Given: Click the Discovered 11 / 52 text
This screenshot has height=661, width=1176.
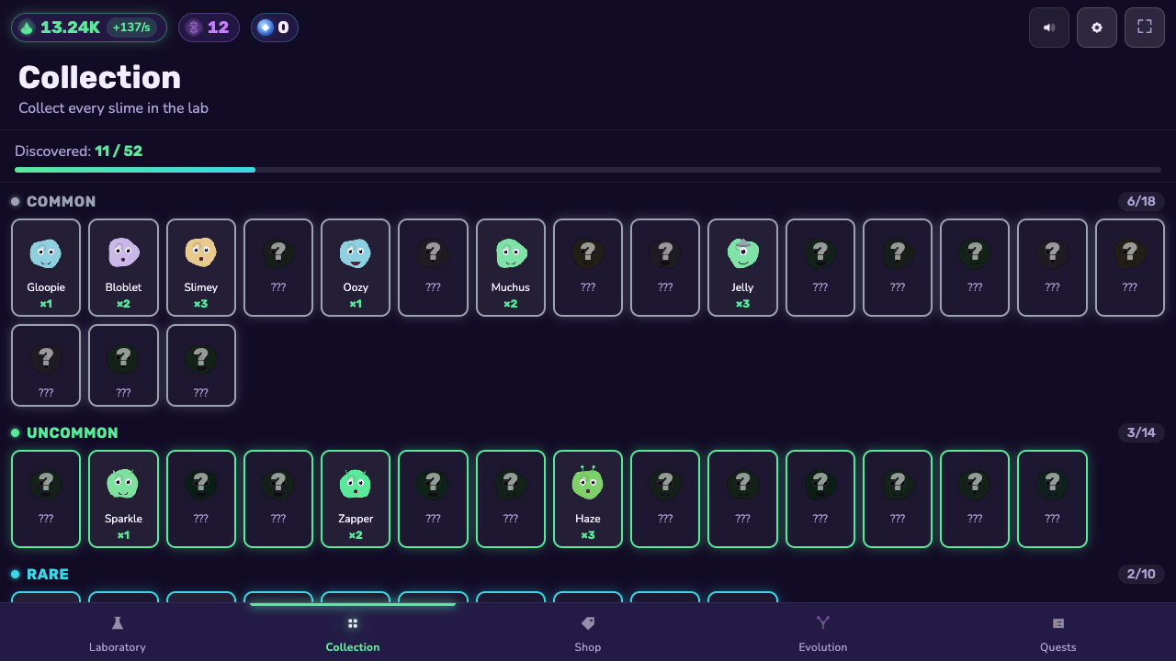Looking at the screenshot, I should click(79, 151).
